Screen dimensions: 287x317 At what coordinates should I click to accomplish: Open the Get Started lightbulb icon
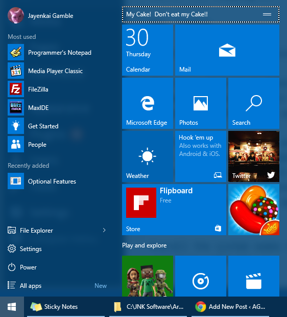[x=16, y=126]
